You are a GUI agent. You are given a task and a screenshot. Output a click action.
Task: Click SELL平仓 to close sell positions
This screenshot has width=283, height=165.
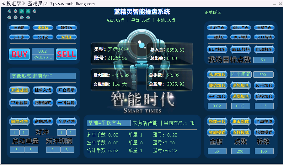coord(241,28)
